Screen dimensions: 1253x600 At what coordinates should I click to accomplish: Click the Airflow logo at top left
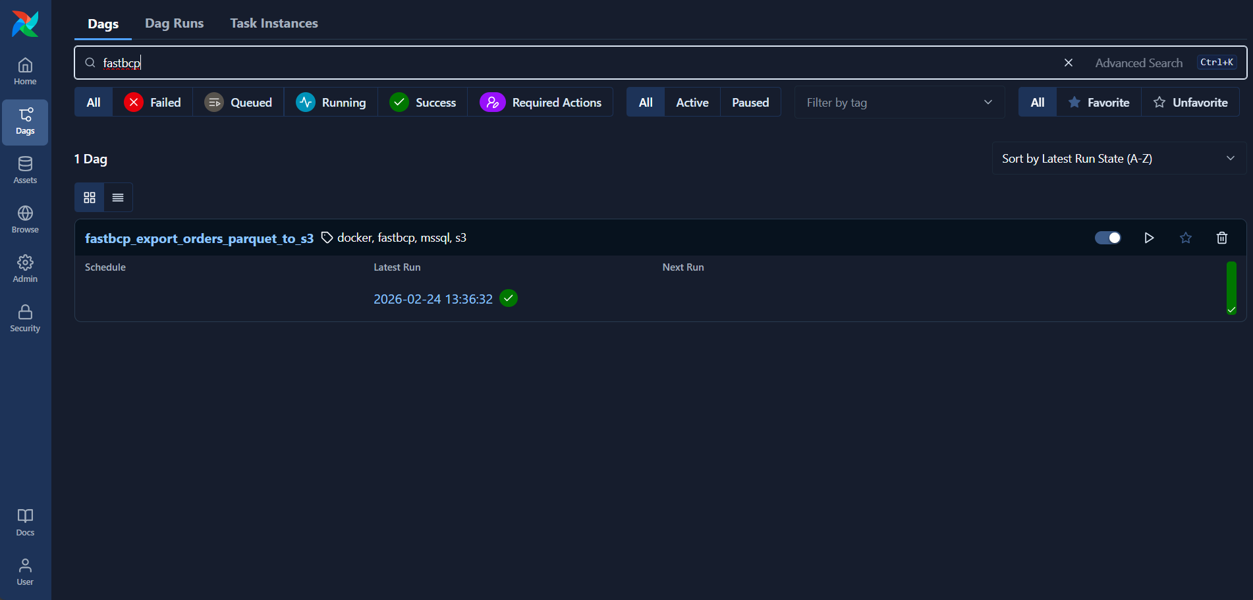(25, 23)
